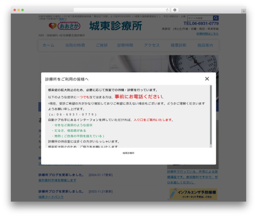Click the 入り口をご案内いたします red text
The height and width of the screenshot is (217, 257).
tap(153, 120)
